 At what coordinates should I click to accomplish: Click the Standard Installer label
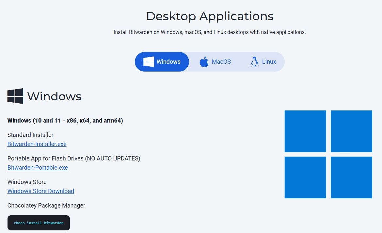point(30,135)
